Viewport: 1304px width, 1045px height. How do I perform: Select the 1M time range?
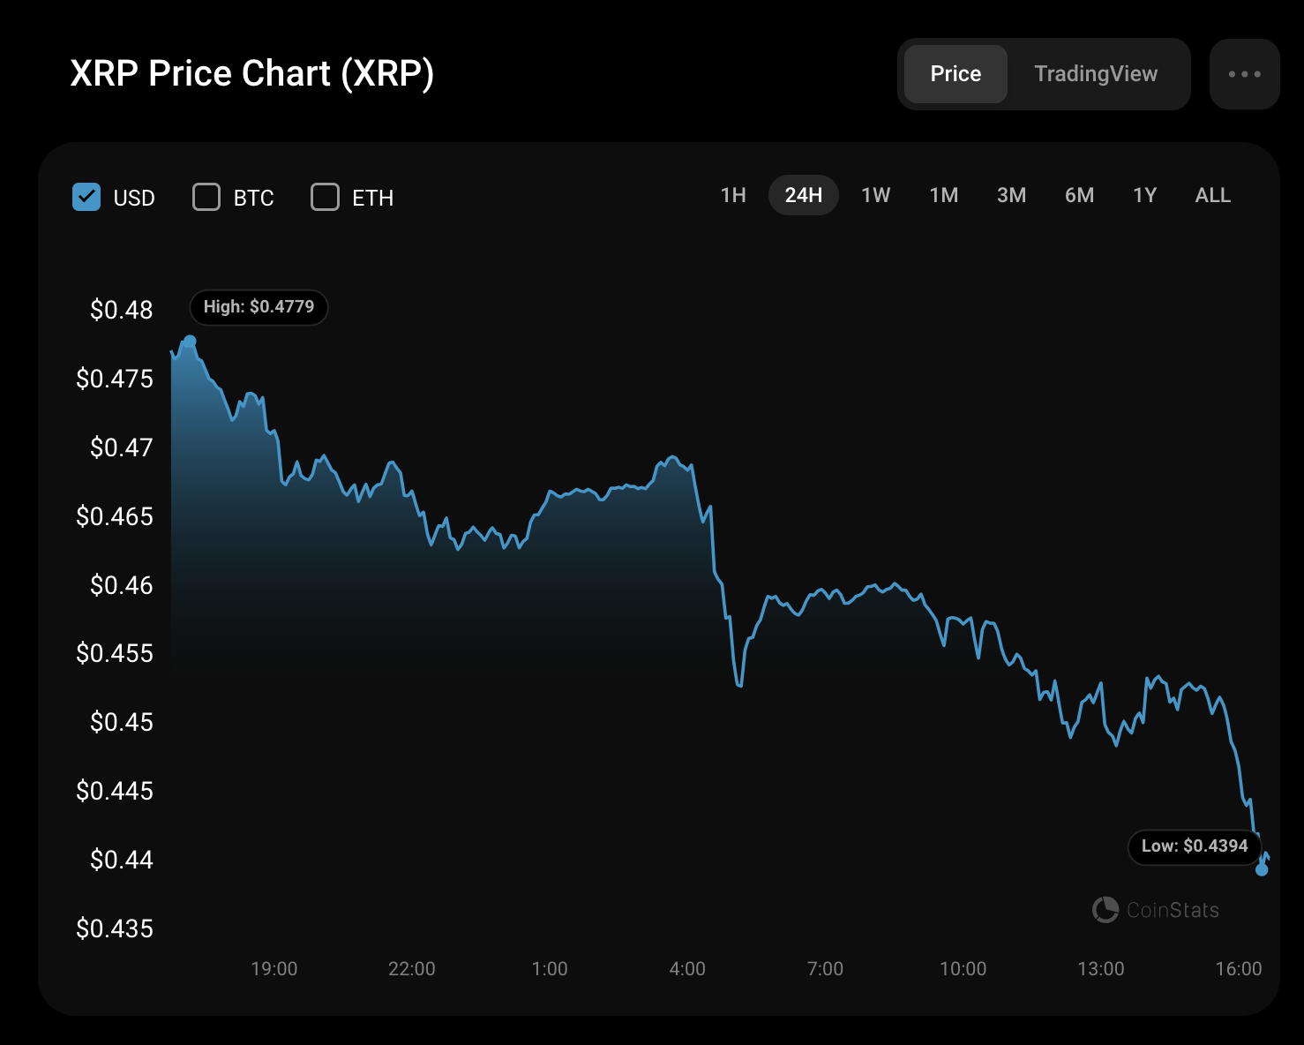[944, 195]
